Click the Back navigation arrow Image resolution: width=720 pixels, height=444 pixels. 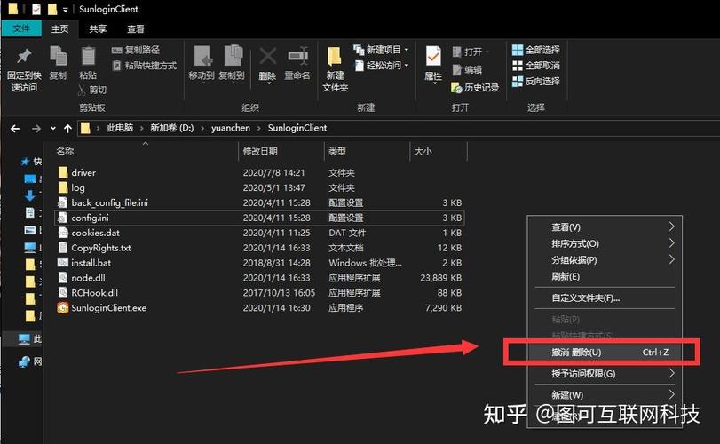coord(15,129)
